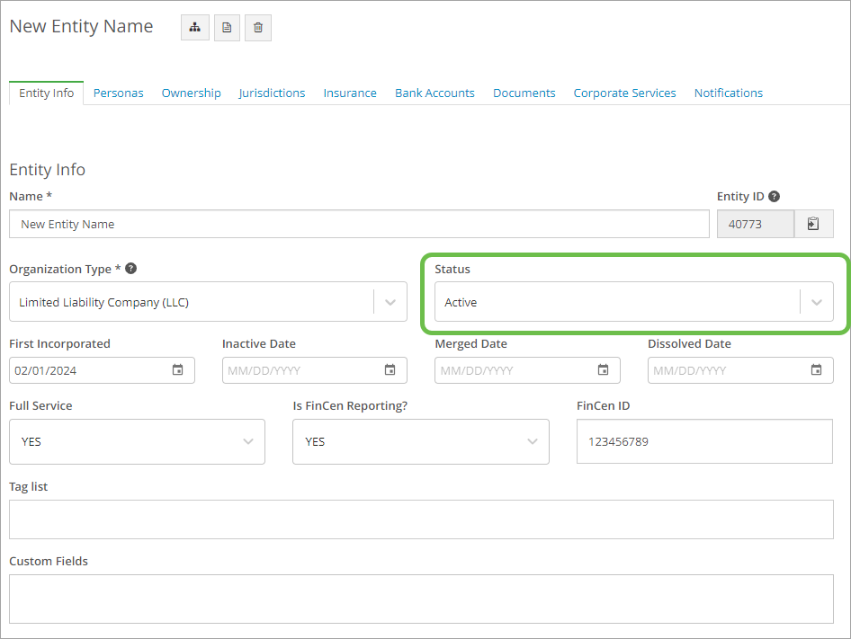Click the Inactive Date input field
Screen dimensions: 851x639
(x=315, y=370)
